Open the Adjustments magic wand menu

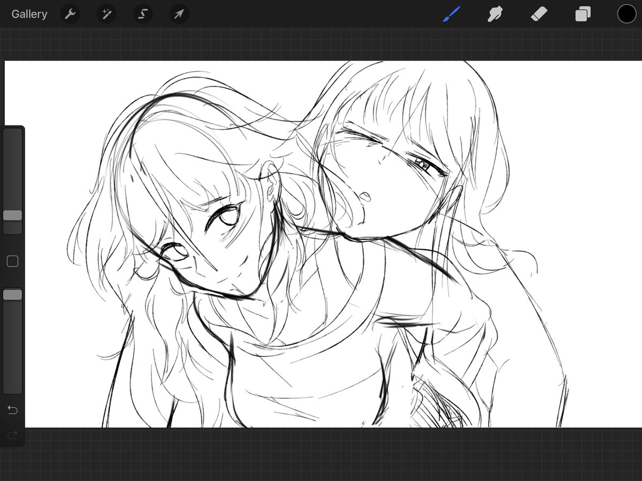pyautogui.click(x=106, y=14)
